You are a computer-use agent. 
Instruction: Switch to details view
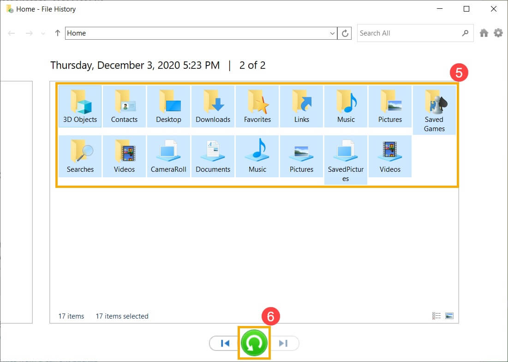(436, 315)
